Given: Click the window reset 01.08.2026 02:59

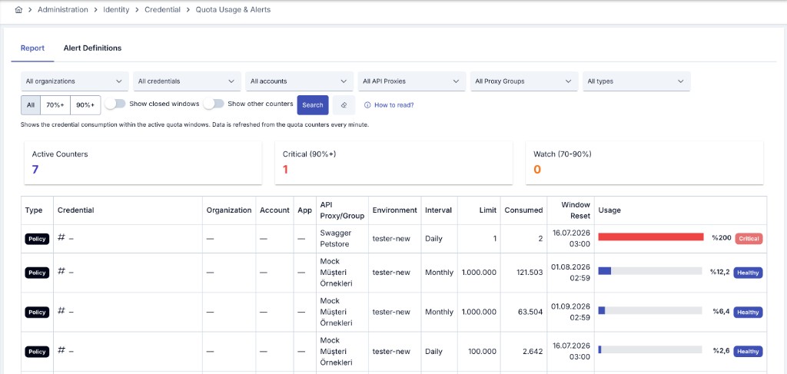Looking at the screenshot, I should click(571, 273).
